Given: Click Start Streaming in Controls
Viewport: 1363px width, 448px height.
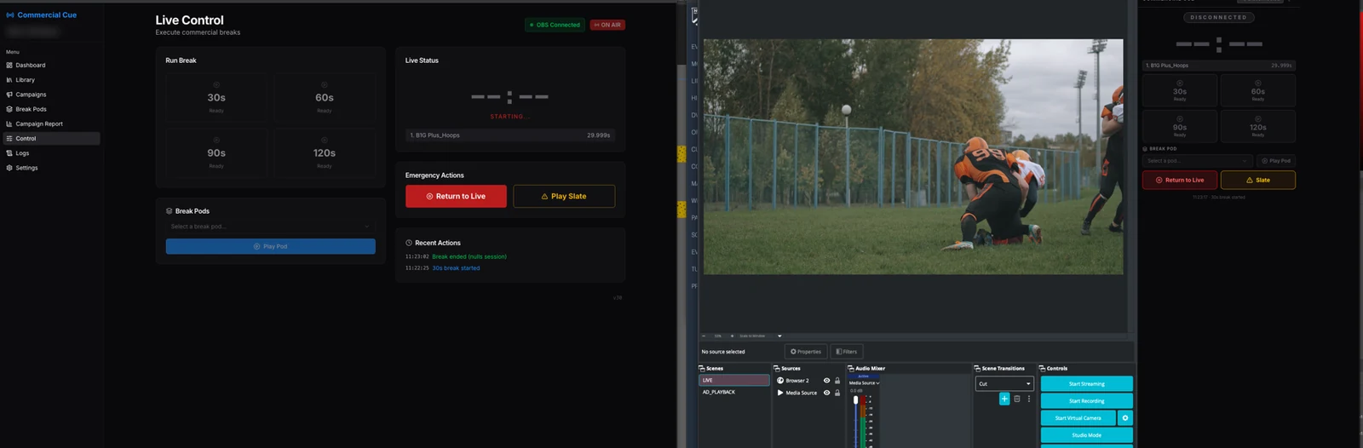Looking at the screenshot, I should click(1086, 384).
